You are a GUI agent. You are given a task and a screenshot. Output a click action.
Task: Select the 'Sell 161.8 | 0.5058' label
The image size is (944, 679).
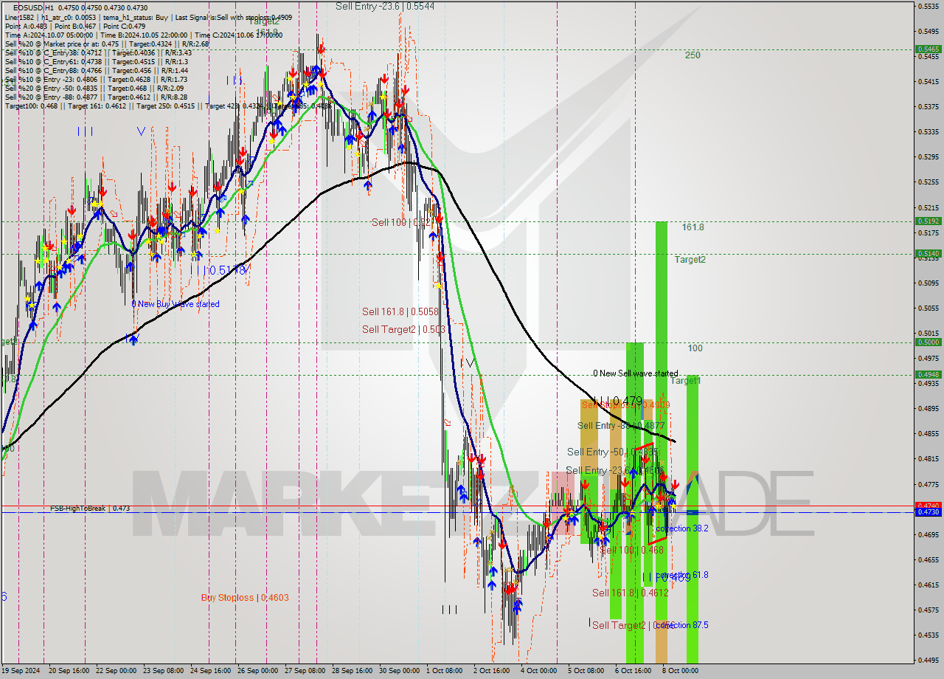[x=400, y=312]
